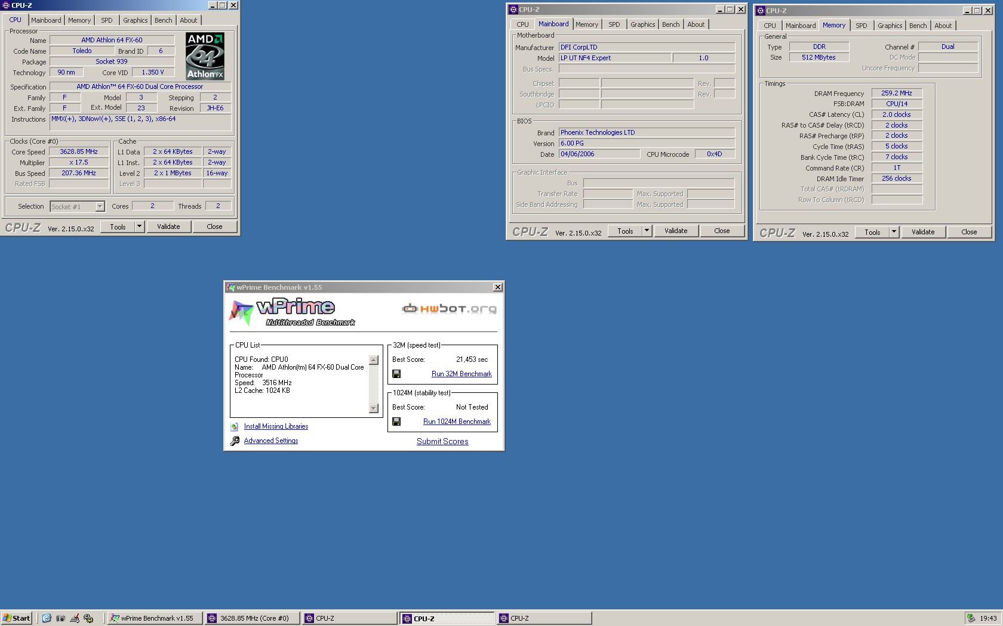
Task: Click the 32M Best Score 21,453 sec
Action: coord(472,360)
